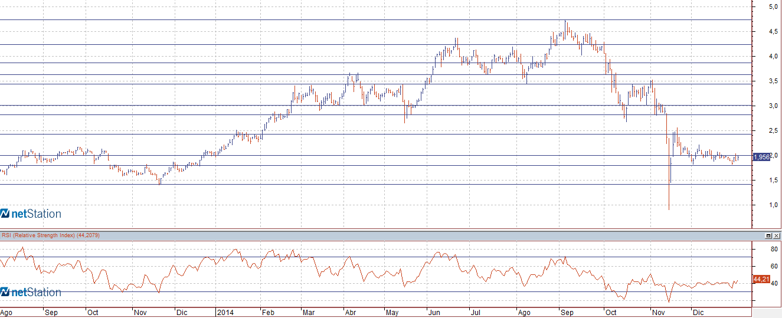Select the RSI (Relative Strength Index) panel title

point(50,235)
